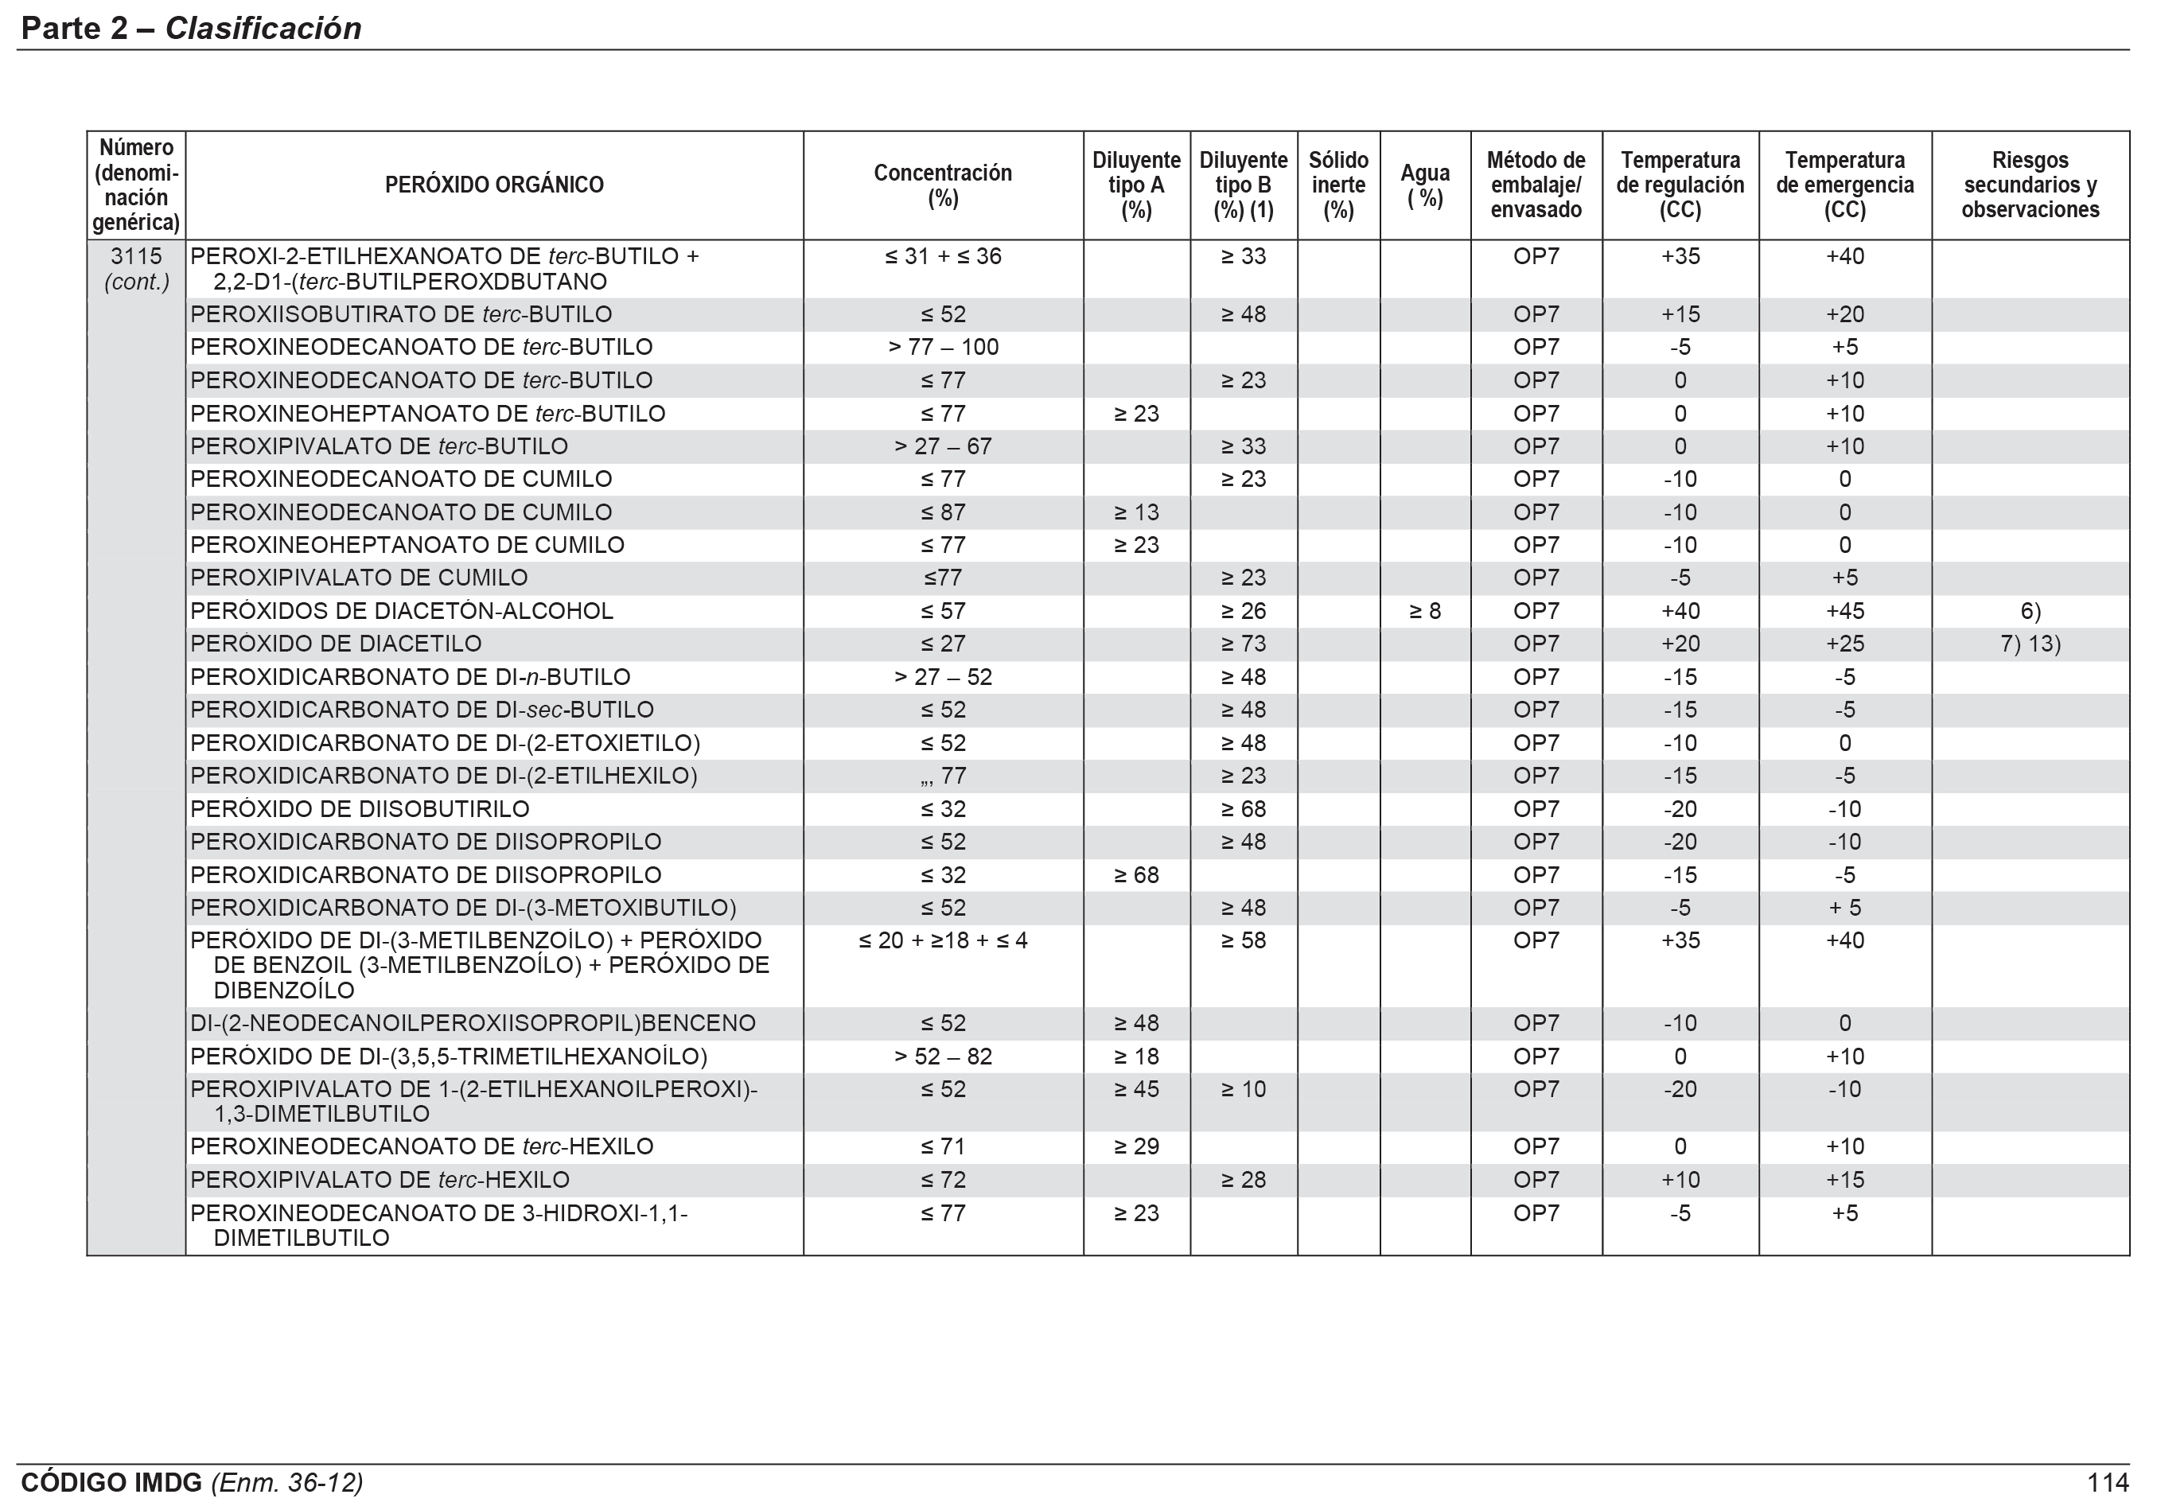Click diluent B value '≥ 28'
Screen dimensions: 2157x1506
[x=1244, y=1180]
